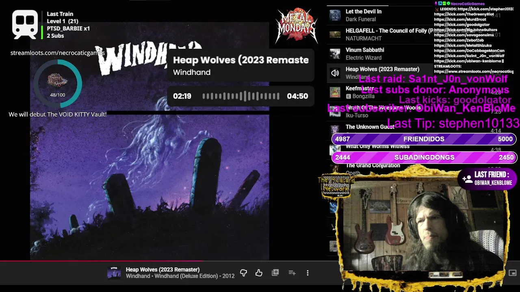Open Electric Wizard artist name
This screenshot has height=292, width=520.
point(364,58)
